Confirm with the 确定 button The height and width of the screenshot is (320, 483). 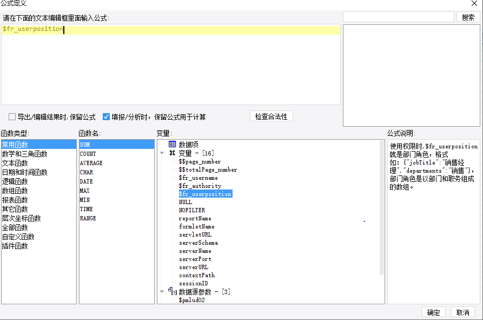coord(433,312)
